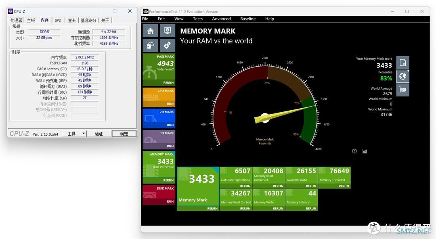Rerun the Memory Latency test

[311, 208]
